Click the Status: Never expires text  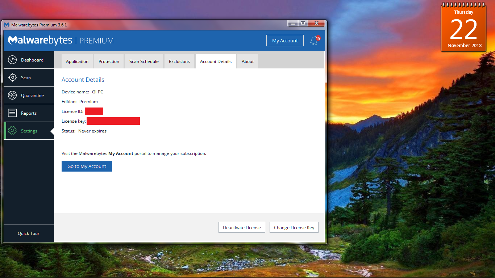[84, 131]
